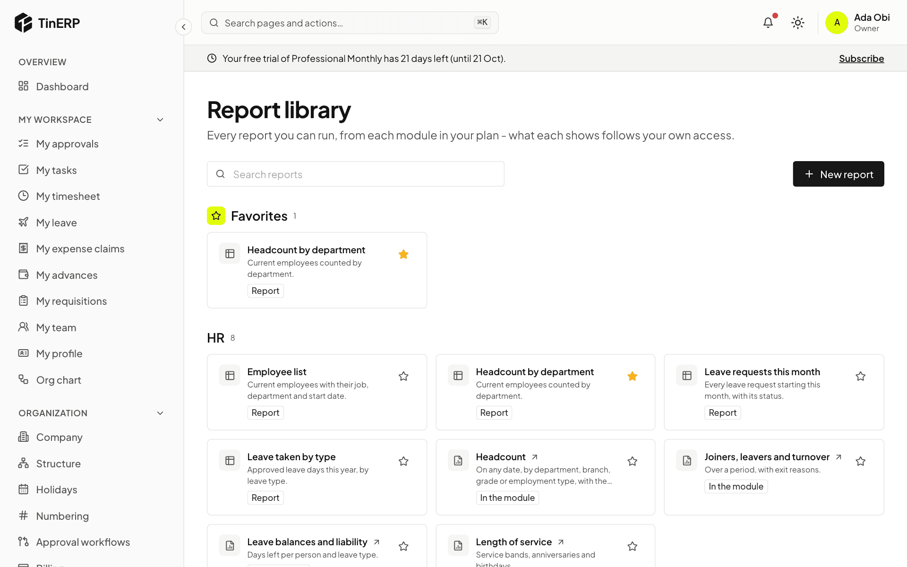Open external arrow next to Headcount
Image resolution: width=907 pixels, height=567 pixels.
point(535,457)
